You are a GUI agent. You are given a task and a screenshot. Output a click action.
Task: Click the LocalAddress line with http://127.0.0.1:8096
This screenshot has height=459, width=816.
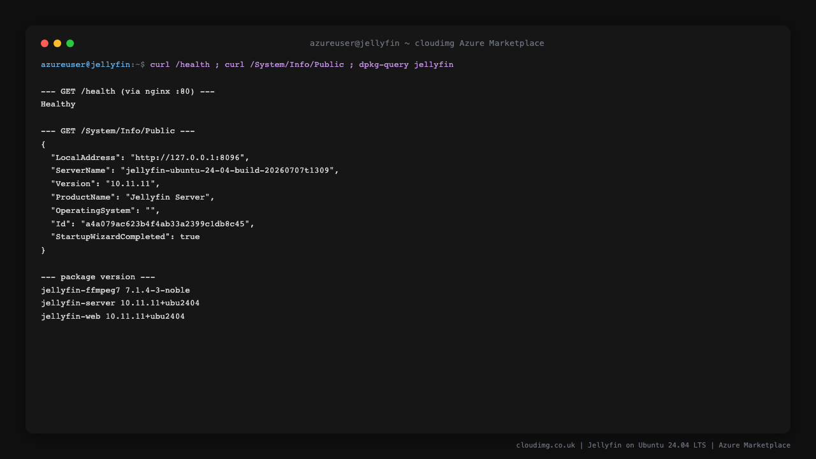(150, 157)
